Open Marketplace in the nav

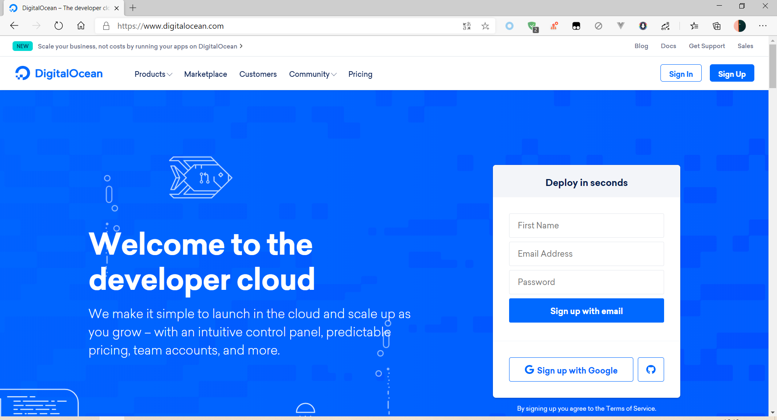click(x=206, y=74)
